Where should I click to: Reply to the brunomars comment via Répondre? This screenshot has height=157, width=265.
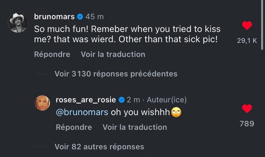pos(52,54)
